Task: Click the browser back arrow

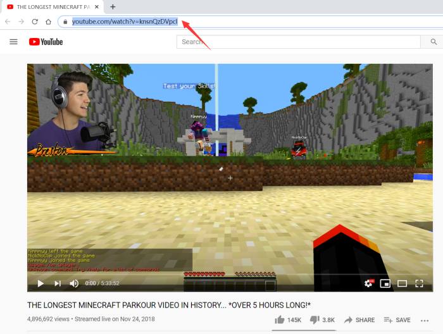Action: click(x=8, y=22)
